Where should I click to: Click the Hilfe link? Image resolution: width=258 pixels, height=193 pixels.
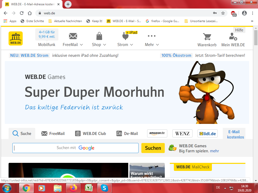239,30
